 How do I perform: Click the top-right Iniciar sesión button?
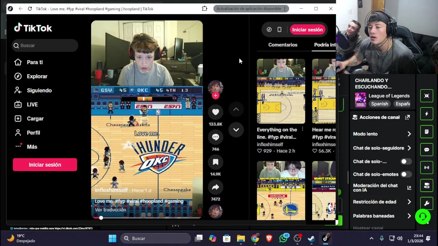click(x=307, y=30)
